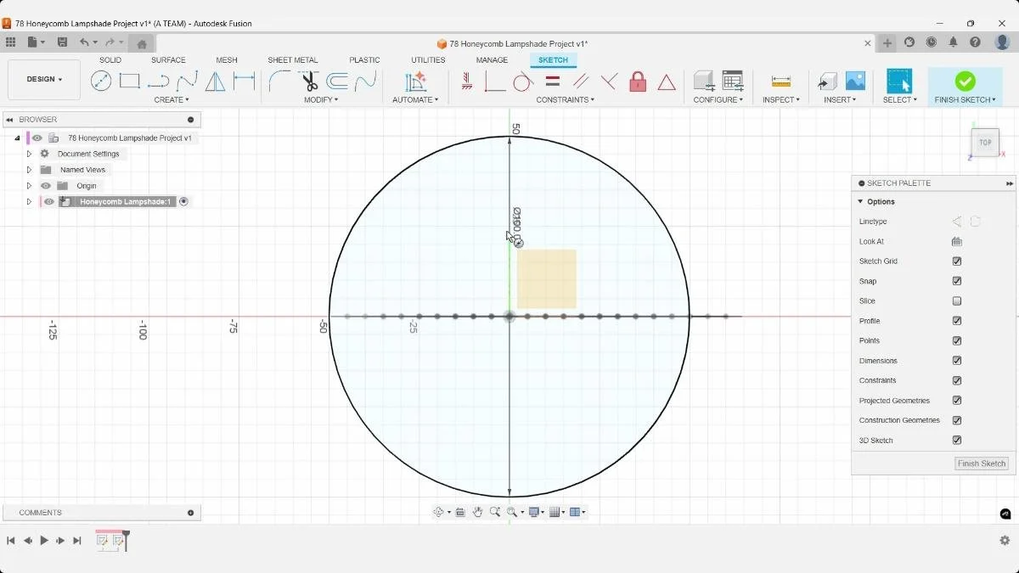Toggle the Snap checkbox
This screenshot has height=573, width=1019.
pos(957,281)
